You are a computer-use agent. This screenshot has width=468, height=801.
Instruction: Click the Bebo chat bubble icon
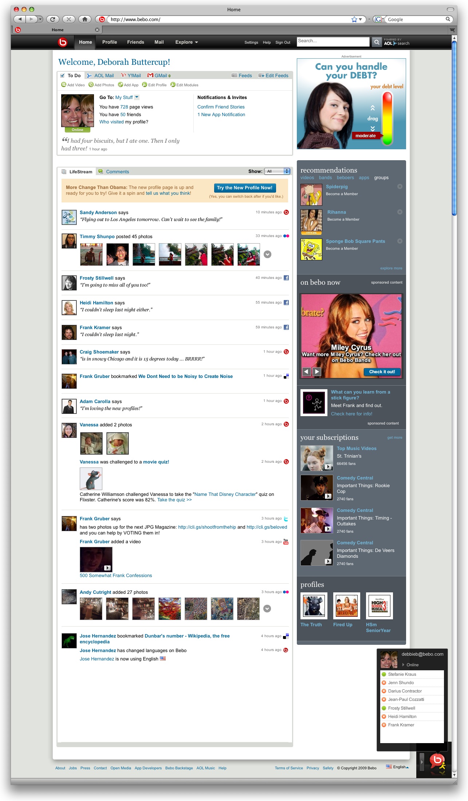click(x=437, y=761)
